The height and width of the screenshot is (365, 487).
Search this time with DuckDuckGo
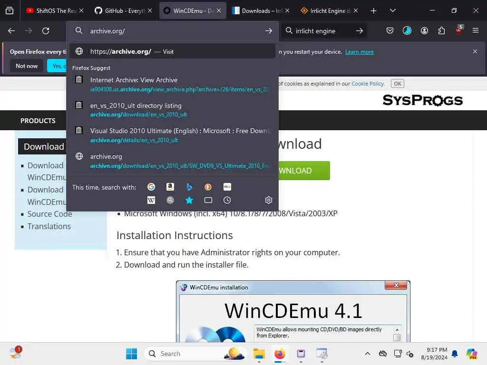[208, 186]
